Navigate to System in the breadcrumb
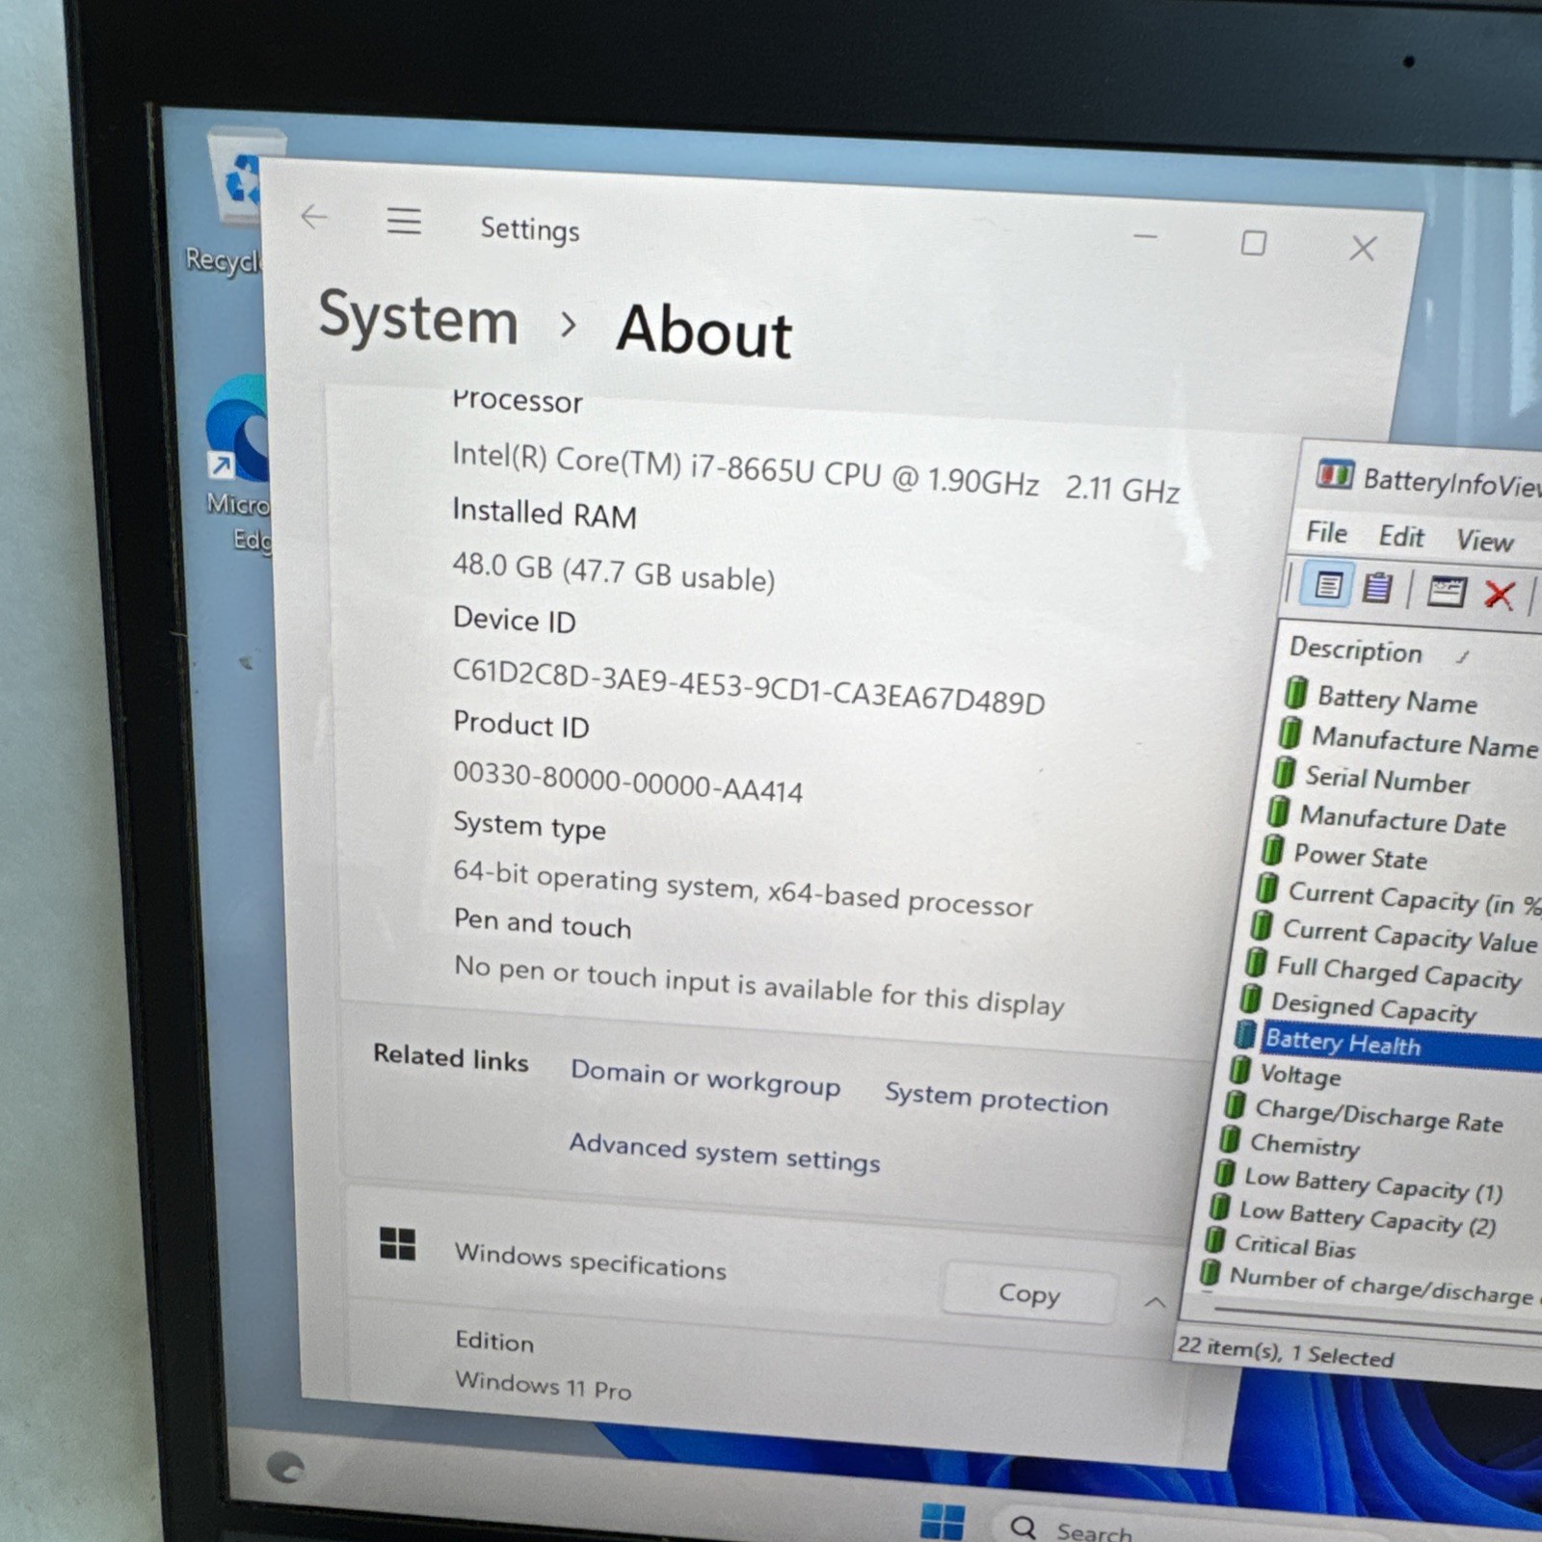This screenshot has width=1542, height=1542. [x=418, y=318]
